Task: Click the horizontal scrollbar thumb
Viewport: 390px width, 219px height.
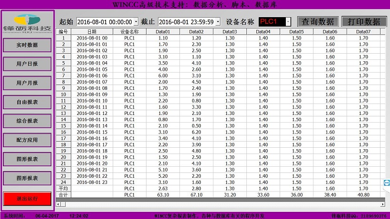Action: [x=63, y=204]
